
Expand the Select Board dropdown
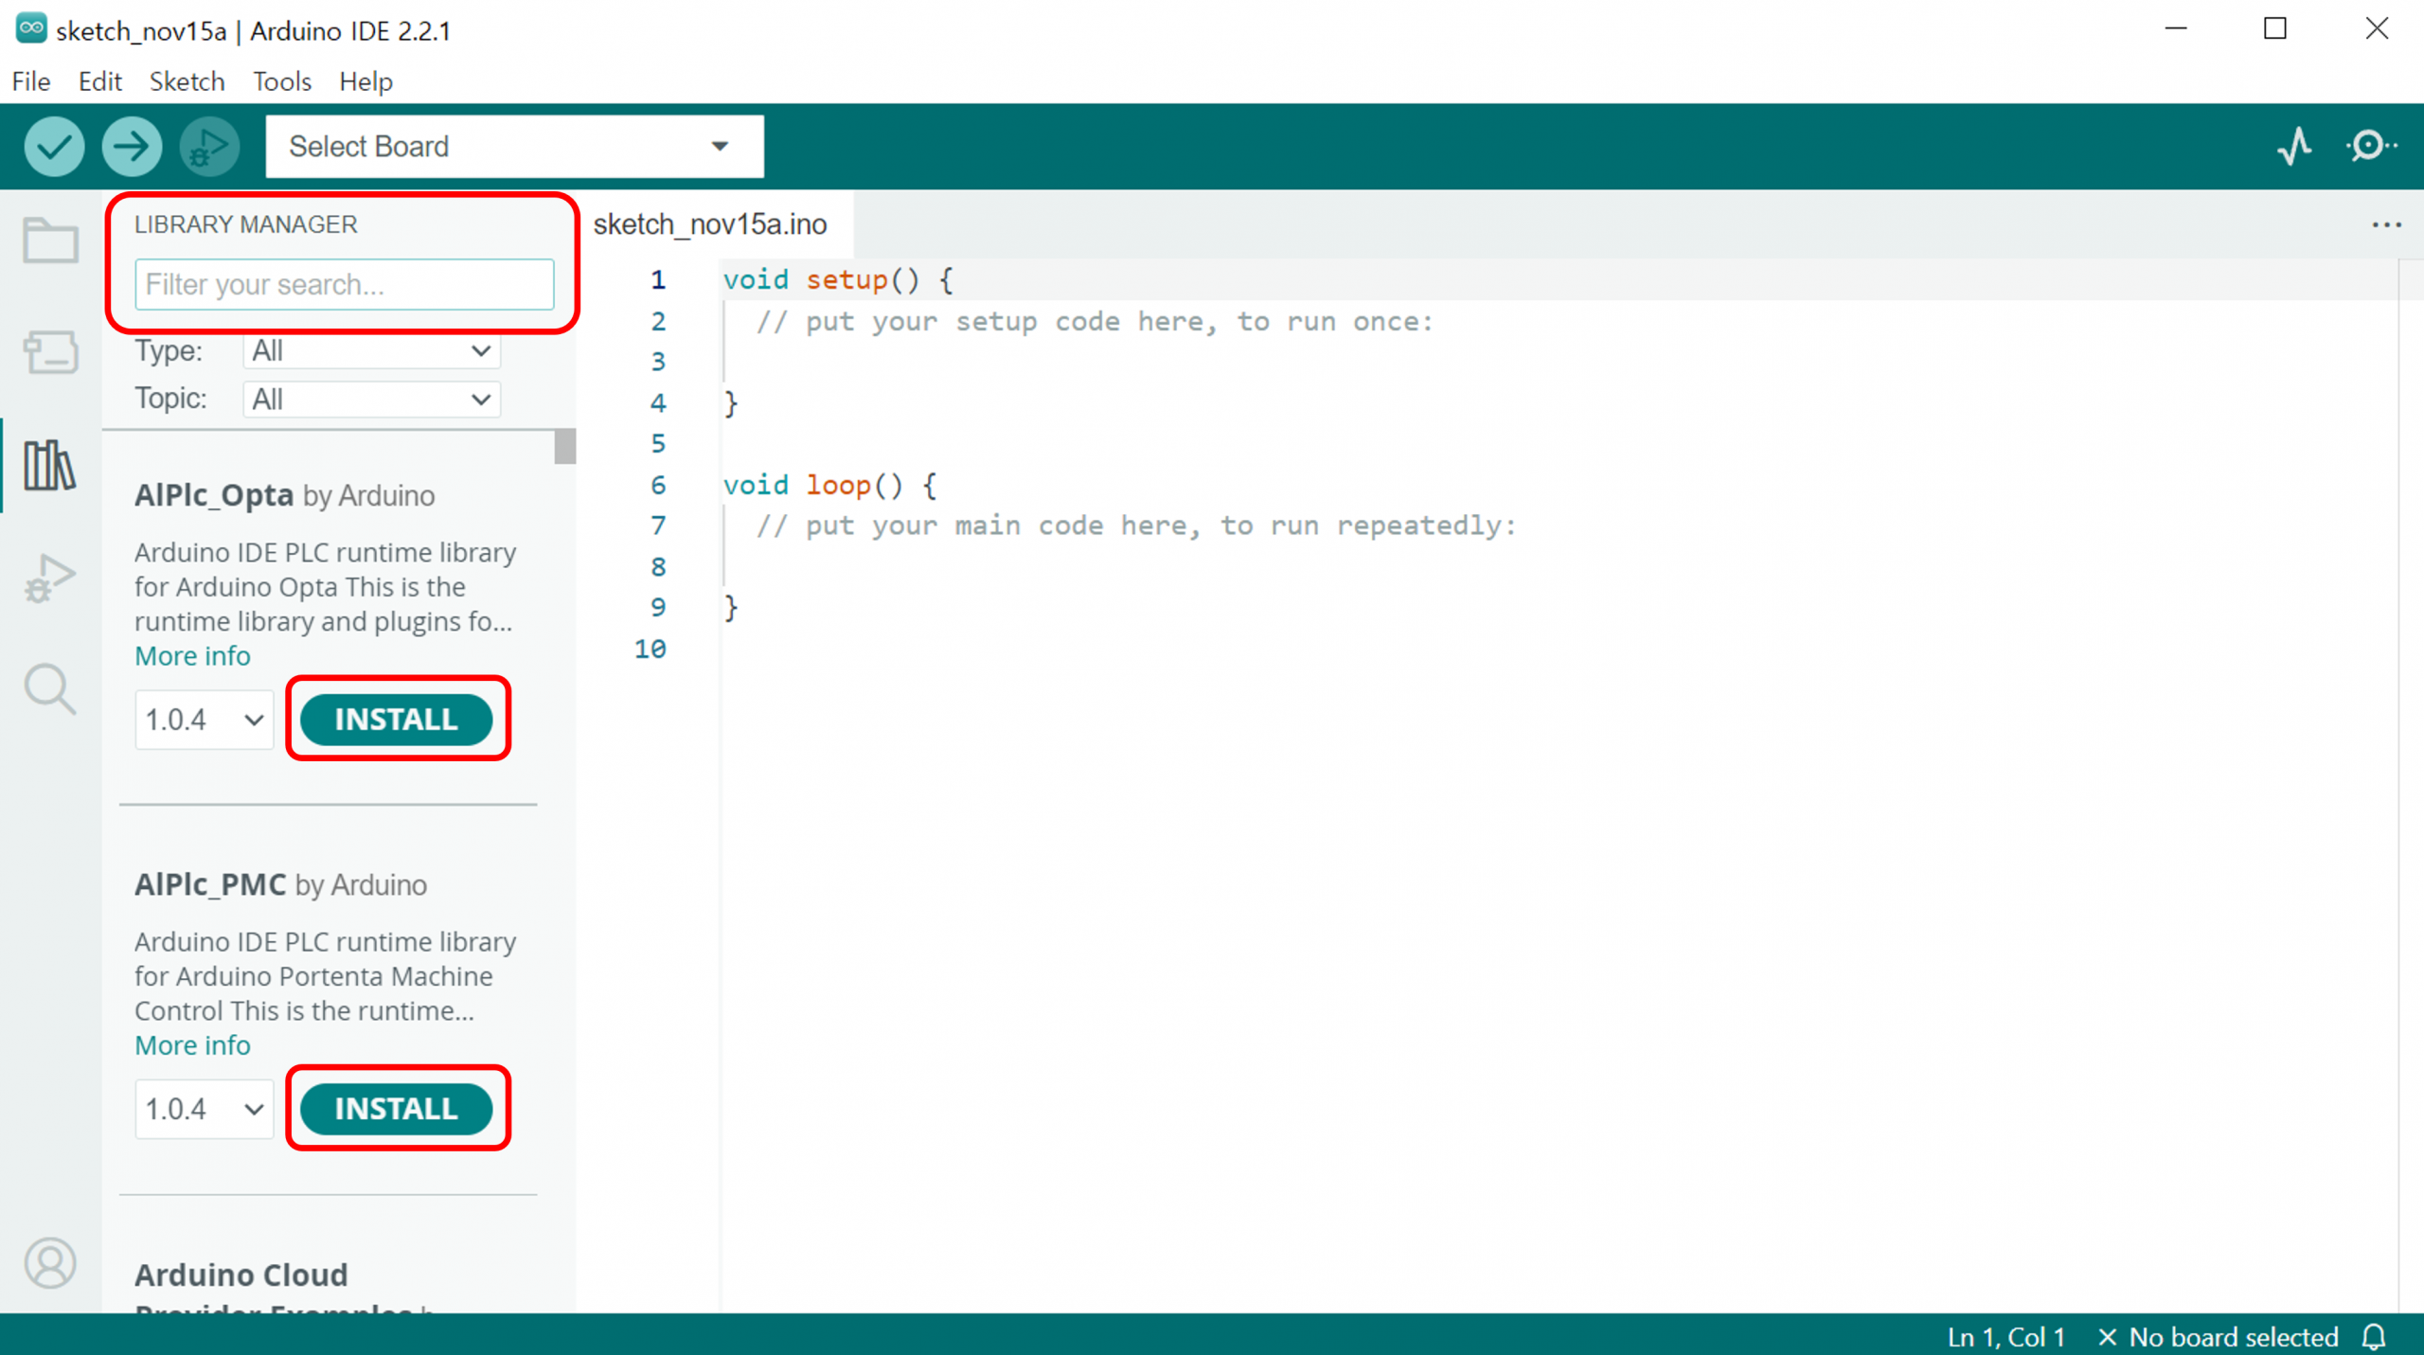tap(514, 147)
